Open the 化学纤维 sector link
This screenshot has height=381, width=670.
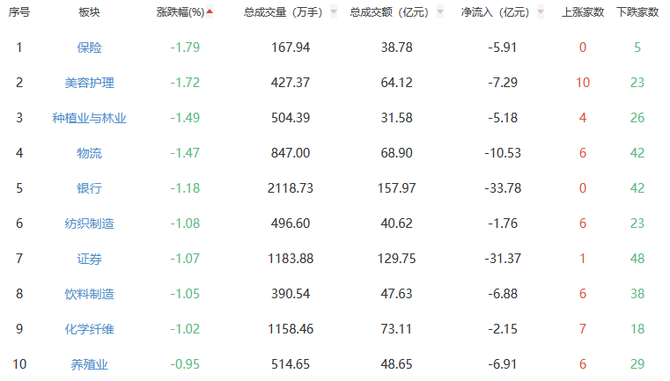click(89, 329)
